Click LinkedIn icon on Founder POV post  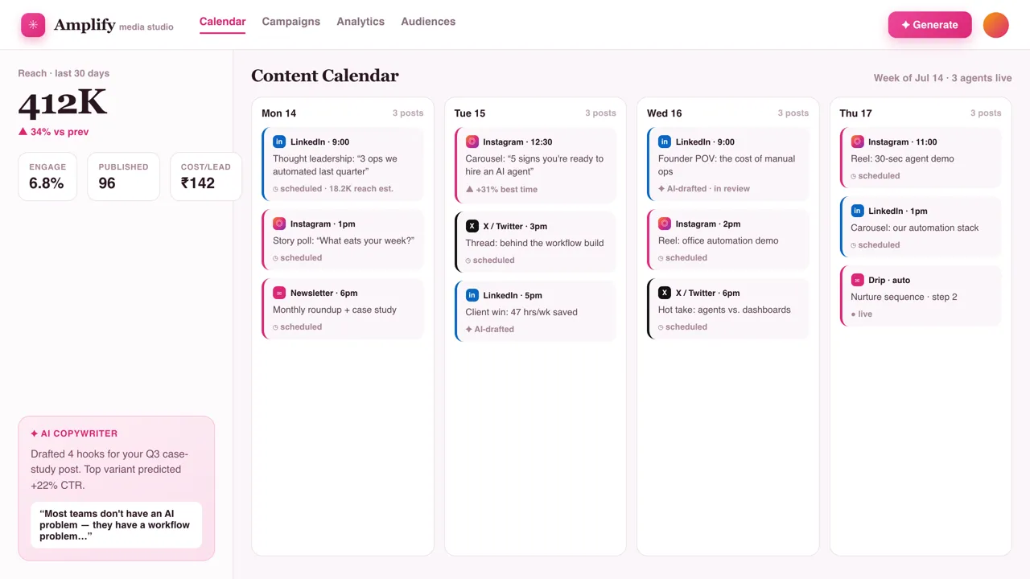[665, 142]
